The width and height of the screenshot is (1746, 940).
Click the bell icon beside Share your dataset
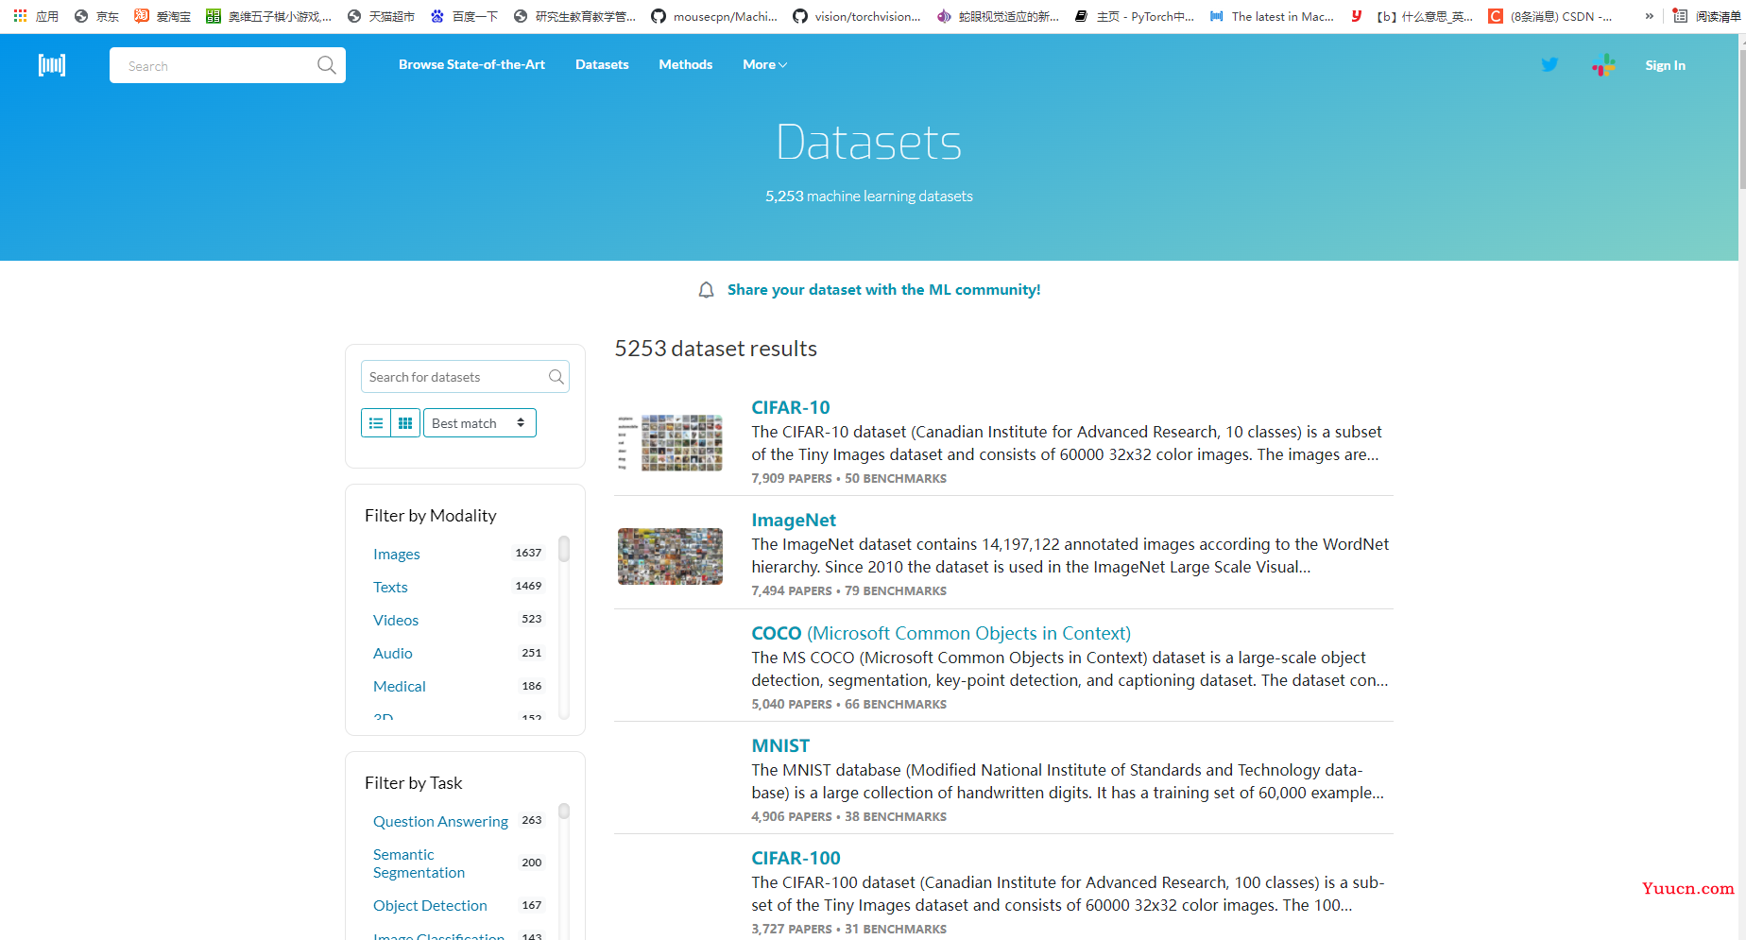pos(706,290)
